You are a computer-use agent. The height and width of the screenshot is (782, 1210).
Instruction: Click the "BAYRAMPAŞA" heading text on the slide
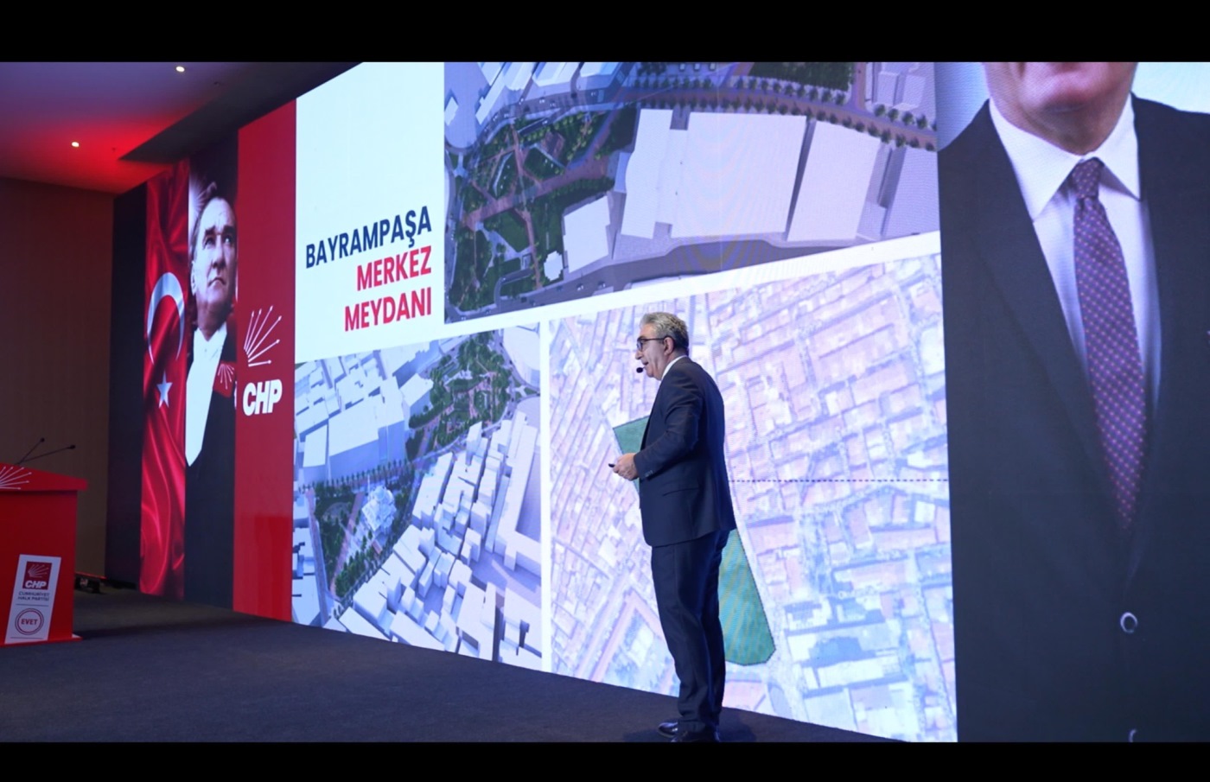[x=368, y=238]
